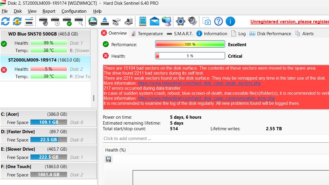Click the '2.55 TB' lifetime writes value
Screen dimensions: 329x185
tap(274, 128)
